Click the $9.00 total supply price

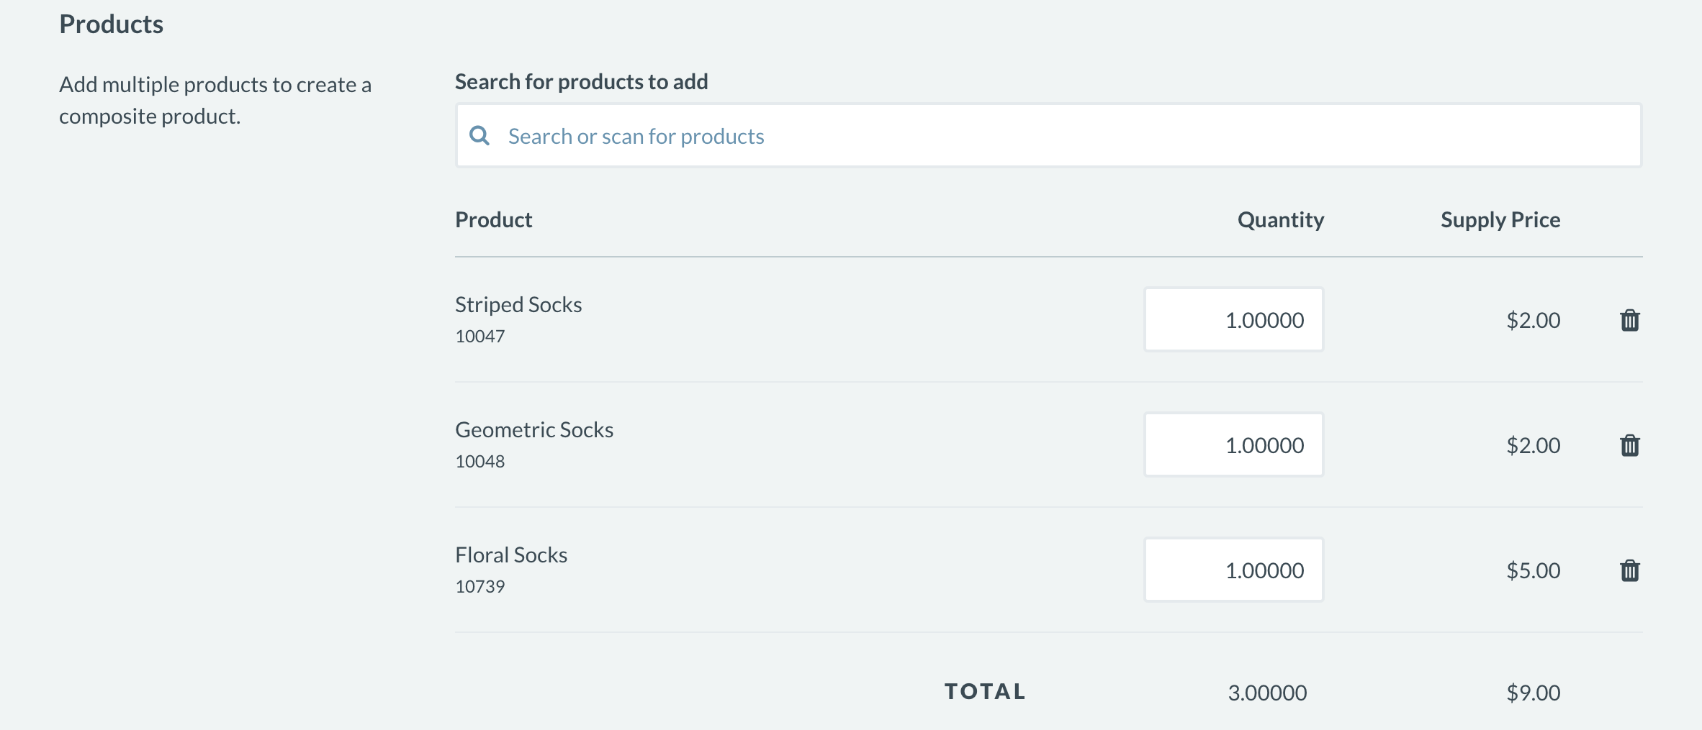1534,693
